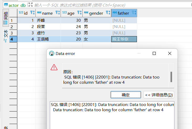Click the actor table icon
The width and height of the screenshot is (192, 129).
click(x=6, y=5)
